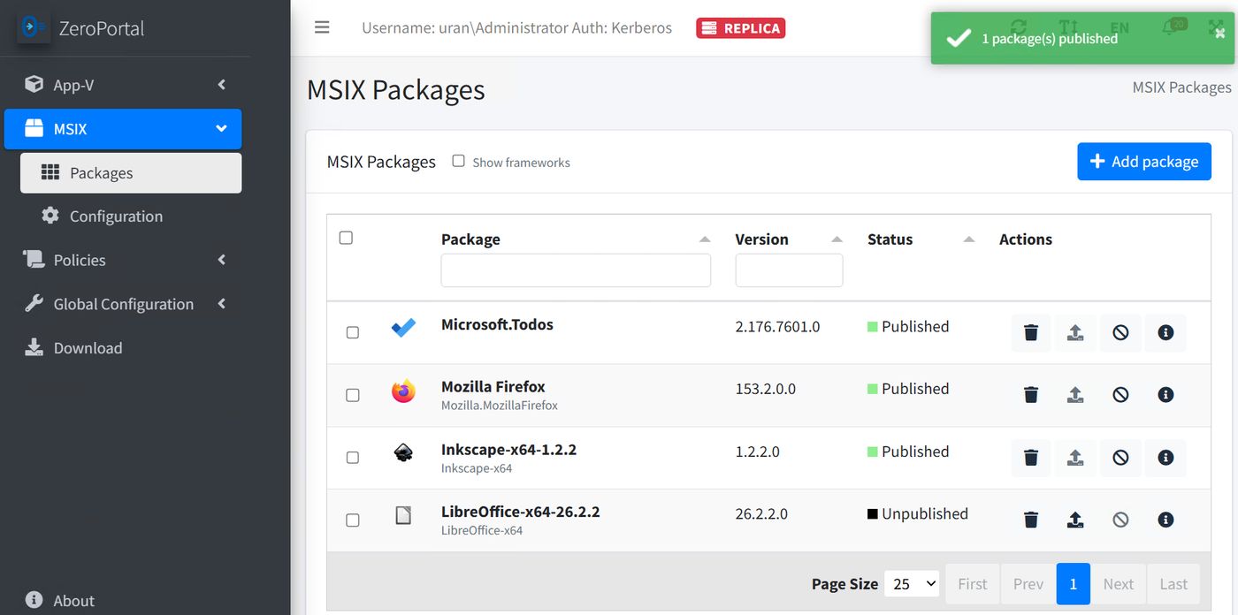Enable Show frameworks checkbox
Viewport: 1238px width, 615px height.
pyautogui.click(x=458, y=161)
